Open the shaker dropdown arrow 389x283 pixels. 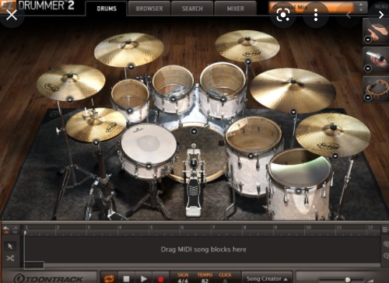368,68
